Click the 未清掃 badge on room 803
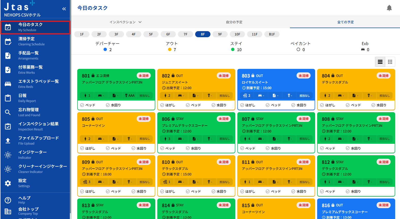 (x=303, y=76)
